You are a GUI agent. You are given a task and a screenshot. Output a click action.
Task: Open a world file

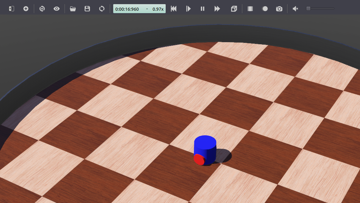click(73, 9)
